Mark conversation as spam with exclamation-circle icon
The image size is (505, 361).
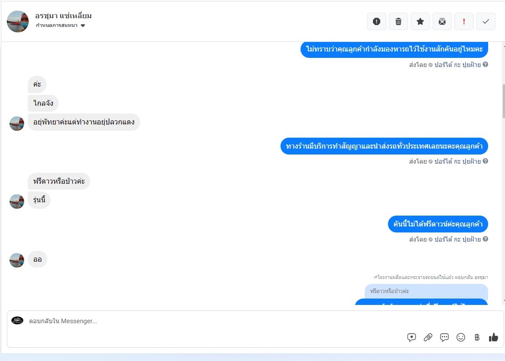pyautogui.click(x=377, y=21)
